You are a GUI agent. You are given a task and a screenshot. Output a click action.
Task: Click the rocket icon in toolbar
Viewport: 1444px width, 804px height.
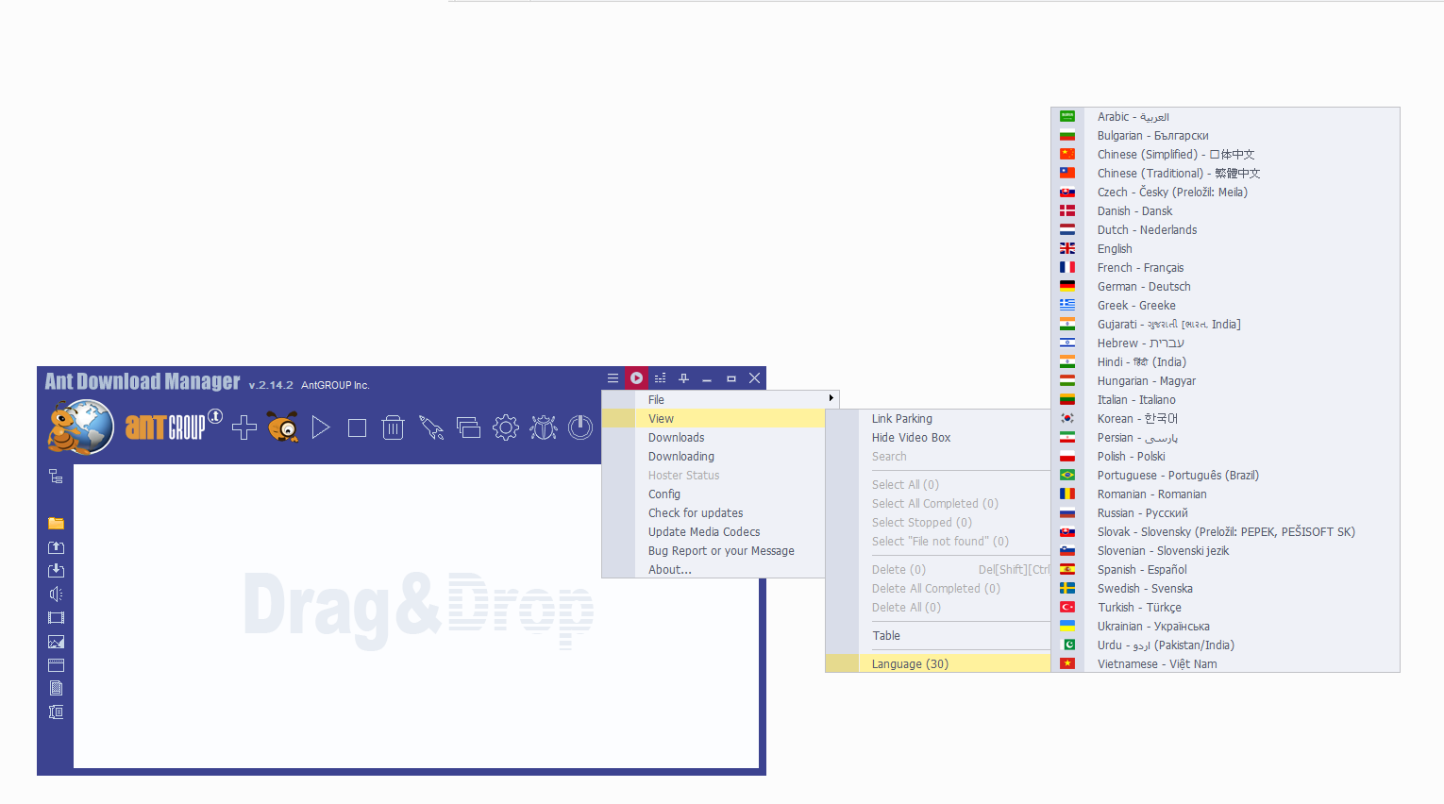point(431,427)
